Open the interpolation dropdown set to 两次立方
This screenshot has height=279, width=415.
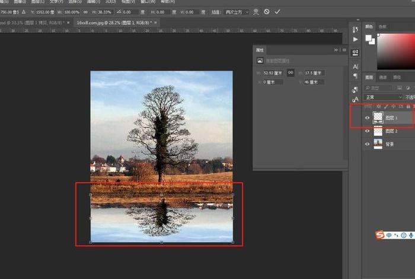click(x=237, y=12)
